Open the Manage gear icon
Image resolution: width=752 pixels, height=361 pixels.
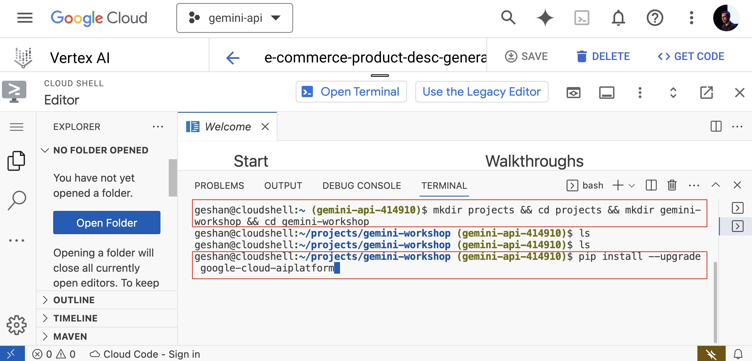pyautogui.click(x=16, y=325)
